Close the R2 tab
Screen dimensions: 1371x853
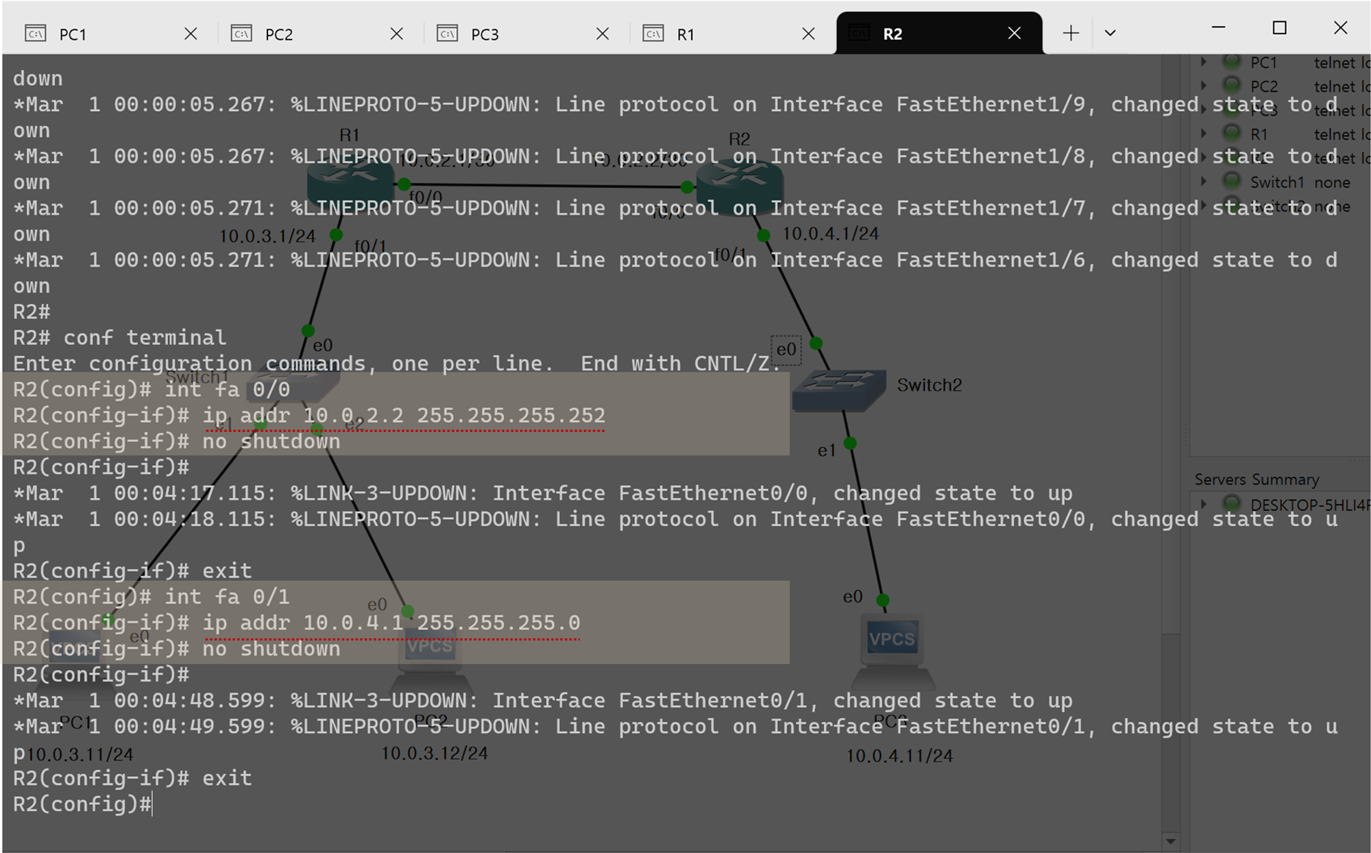(1015, 33)
